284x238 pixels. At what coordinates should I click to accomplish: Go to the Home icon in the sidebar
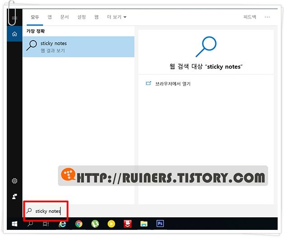click(x=14, y=34)
